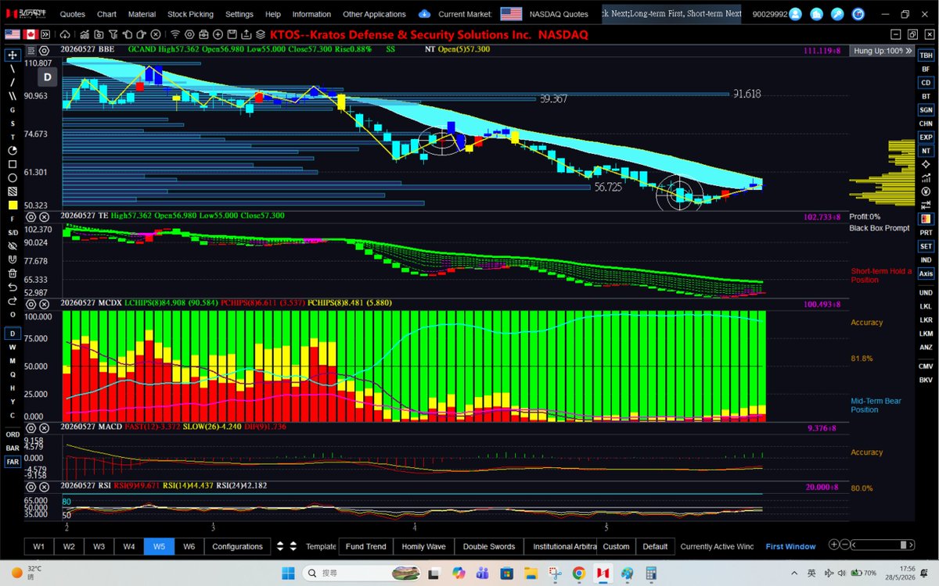Switch to quarterly period Q button
Image resolution: width=939 pixels, height=586 pixels.
13,374
